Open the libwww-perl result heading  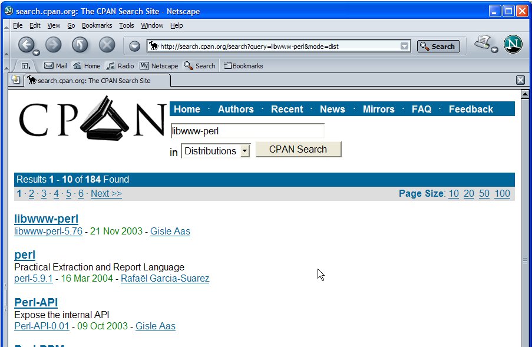46,219
